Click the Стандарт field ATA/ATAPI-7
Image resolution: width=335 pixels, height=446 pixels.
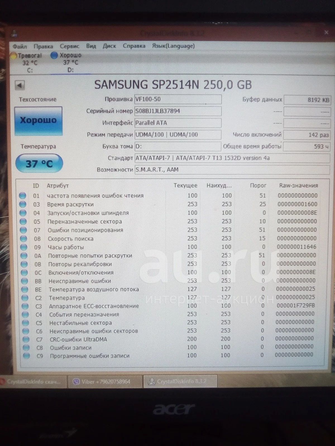(x=232, y=158)
